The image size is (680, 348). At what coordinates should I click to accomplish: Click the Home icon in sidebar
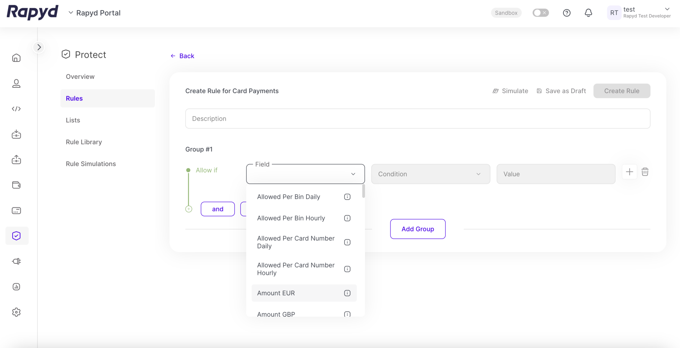16,58
